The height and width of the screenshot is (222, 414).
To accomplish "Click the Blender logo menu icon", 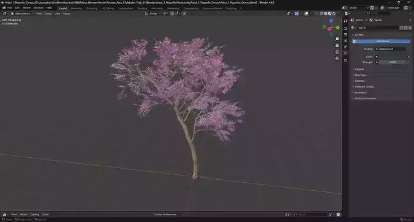I will pos(4,8).
